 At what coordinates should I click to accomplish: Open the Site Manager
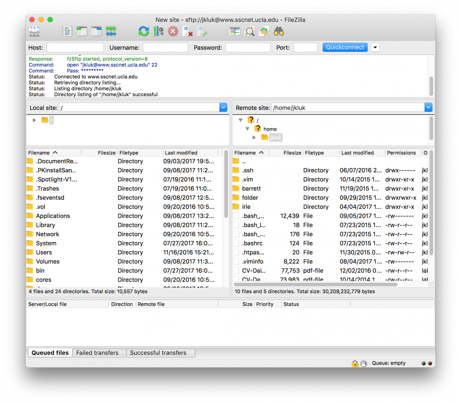click(34, 31)
